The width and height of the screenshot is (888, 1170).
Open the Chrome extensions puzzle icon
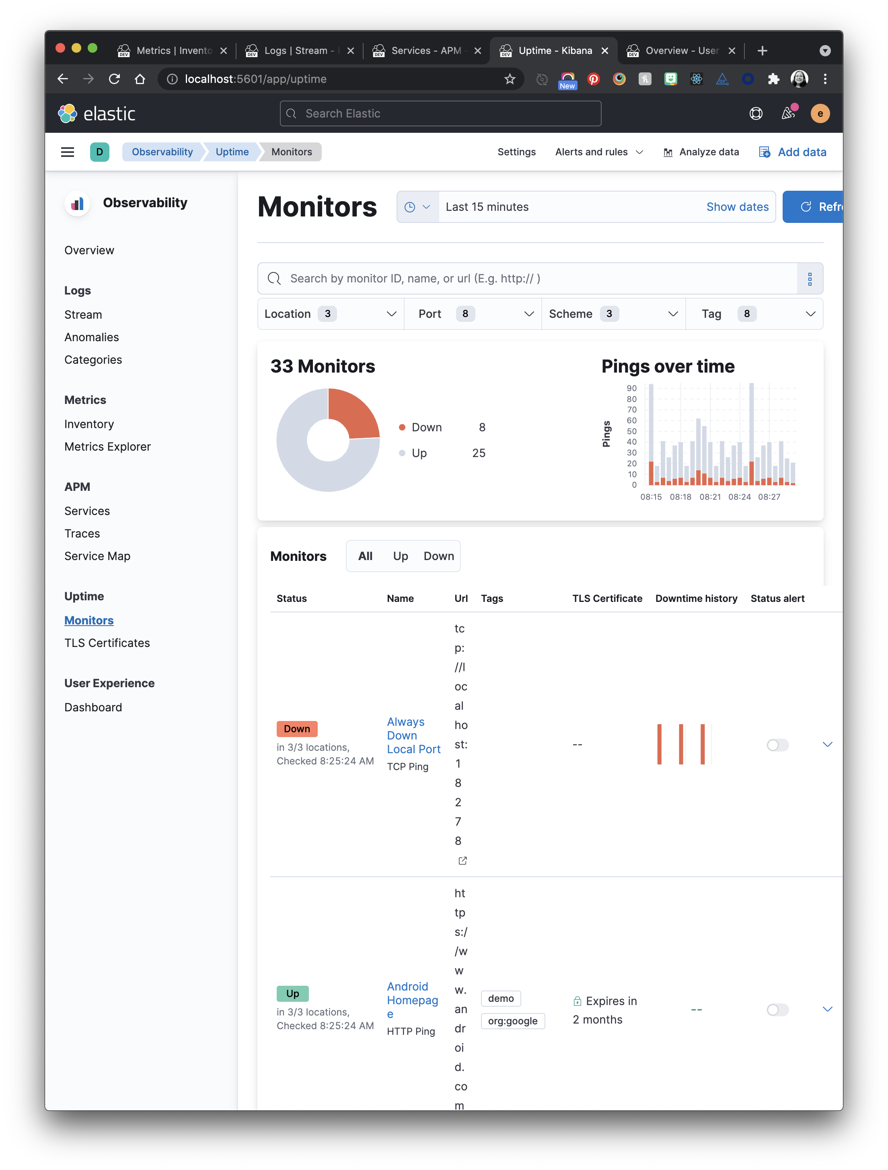click(x=773, y=79)
